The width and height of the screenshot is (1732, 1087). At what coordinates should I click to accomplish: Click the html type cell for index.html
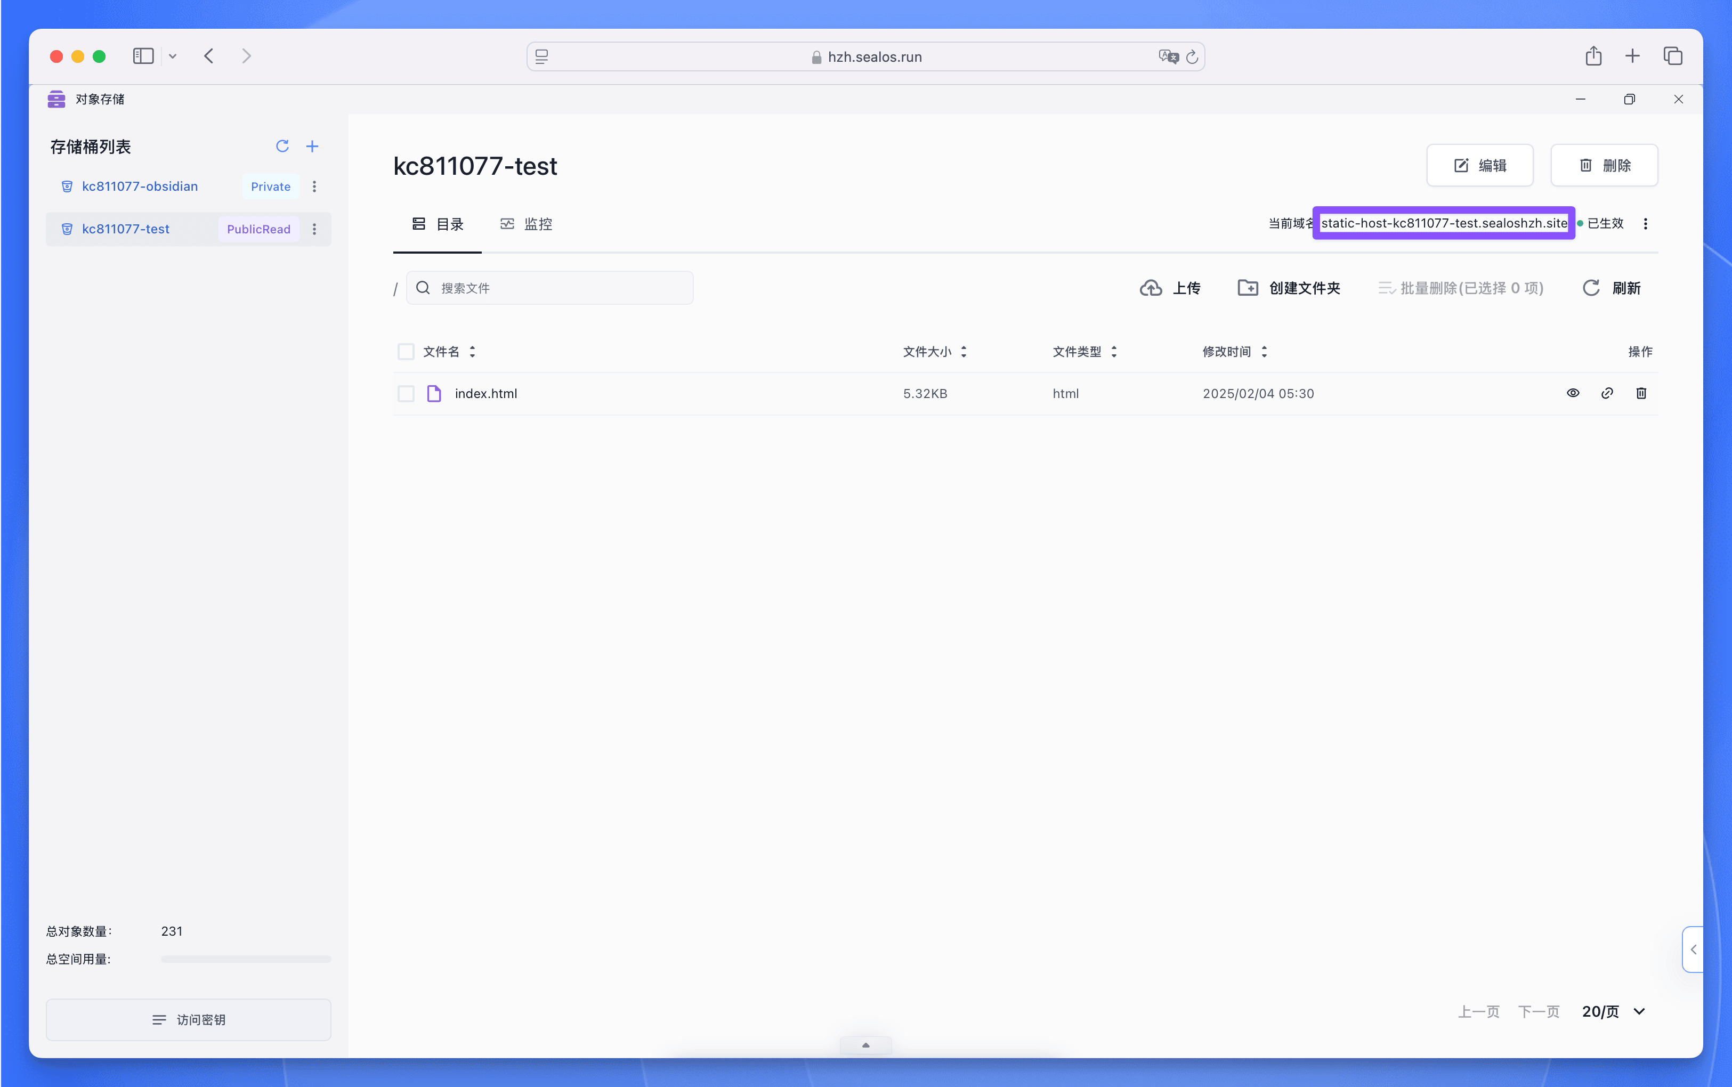pyautogui.click(x=1065, y=394)
